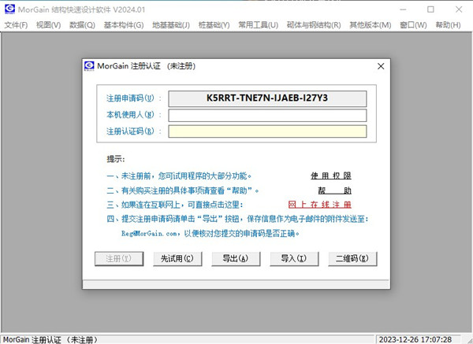This screenshot has width=473, height=344.
Task: Open the 帮助 link in the hints
Action: click(334, 190)
